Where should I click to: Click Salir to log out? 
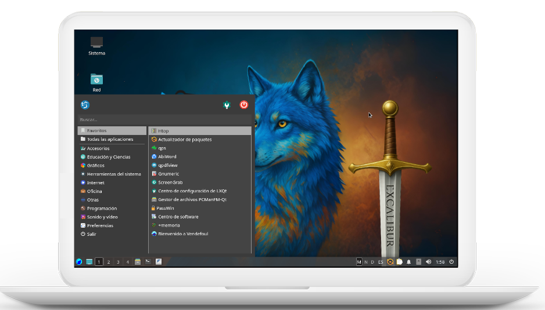(x=91, y=234)
